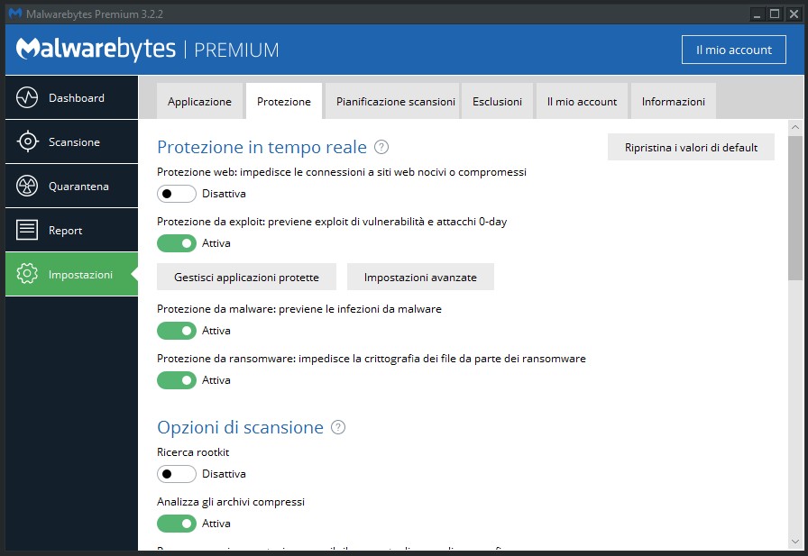
Task: Click Il mio account header button
Action: click(734, 50)
